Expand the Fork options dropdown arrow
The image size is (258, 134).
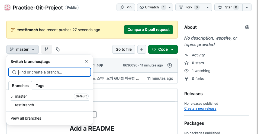(207, 7)
